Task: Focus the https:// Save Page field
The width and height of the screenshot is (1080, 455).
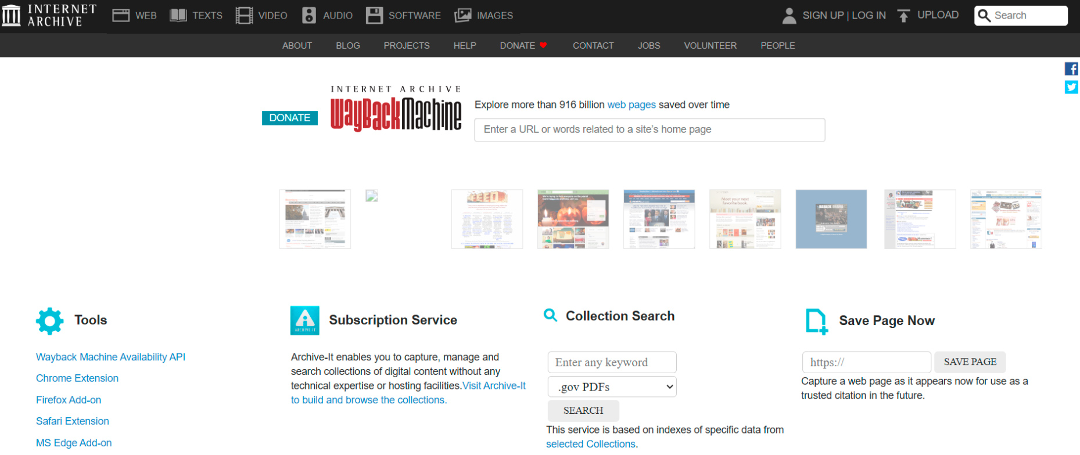Action: point(867,362)
